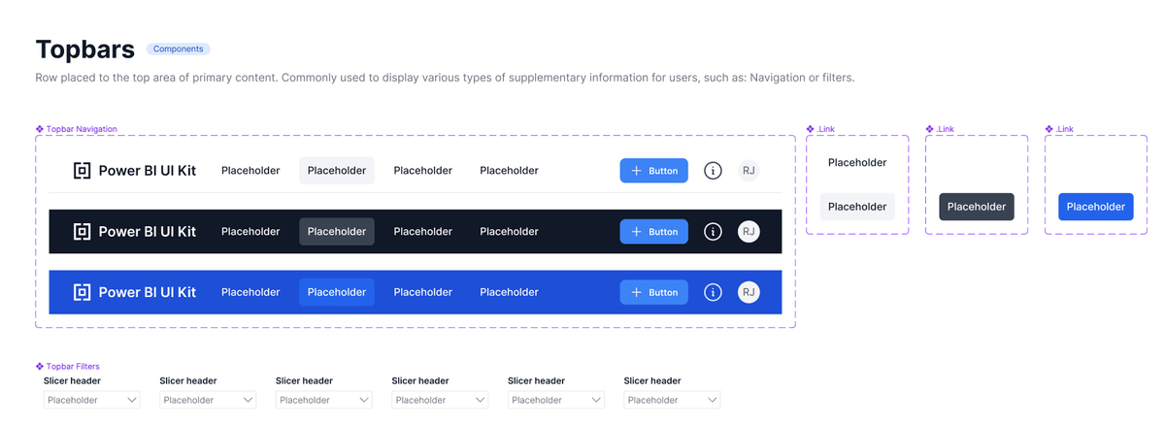
Task: Click the RJ avatar in the blue topbar
Action: pyautogui.click(x=749, y=292)
